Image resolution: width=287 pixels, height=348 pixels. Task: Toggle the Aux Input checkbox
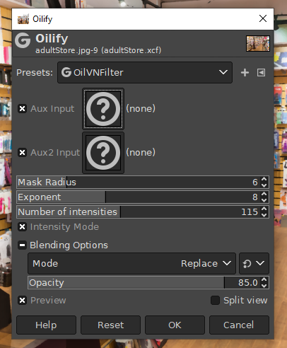23,109
